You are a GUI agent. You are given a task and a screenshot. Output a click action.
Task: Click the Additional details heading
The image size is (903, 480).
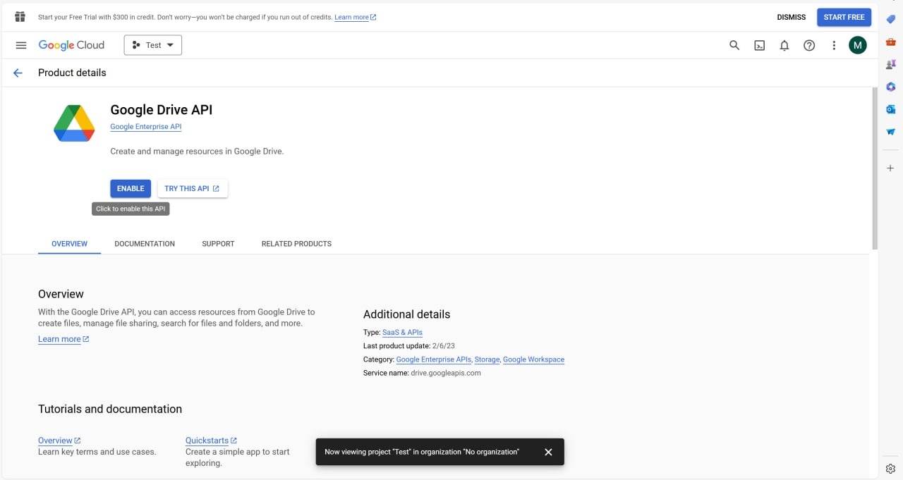pyautogui.click(x=406, y=314)
